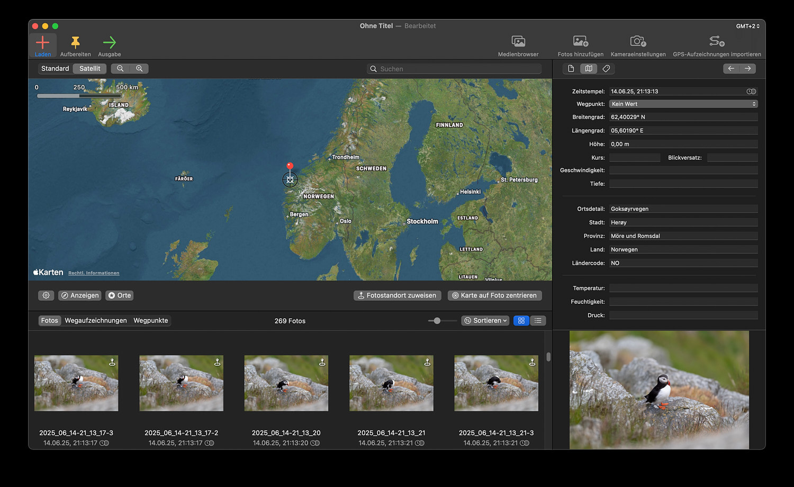Viewport: 794px width, 487px height.
Task: Open the Medienbrowser
Action: coord(518,46)
